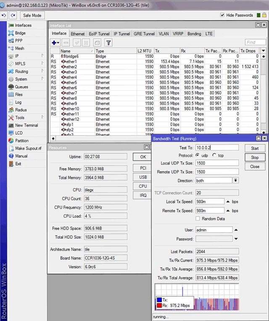Open the Radius settings
Image resolution: width=269 pixels, height=321 pixels.
point(21,110)
